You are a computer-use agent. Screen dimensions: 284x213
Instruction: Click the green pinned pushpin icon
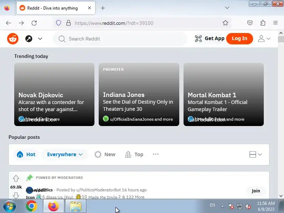[x=29, y=178]
